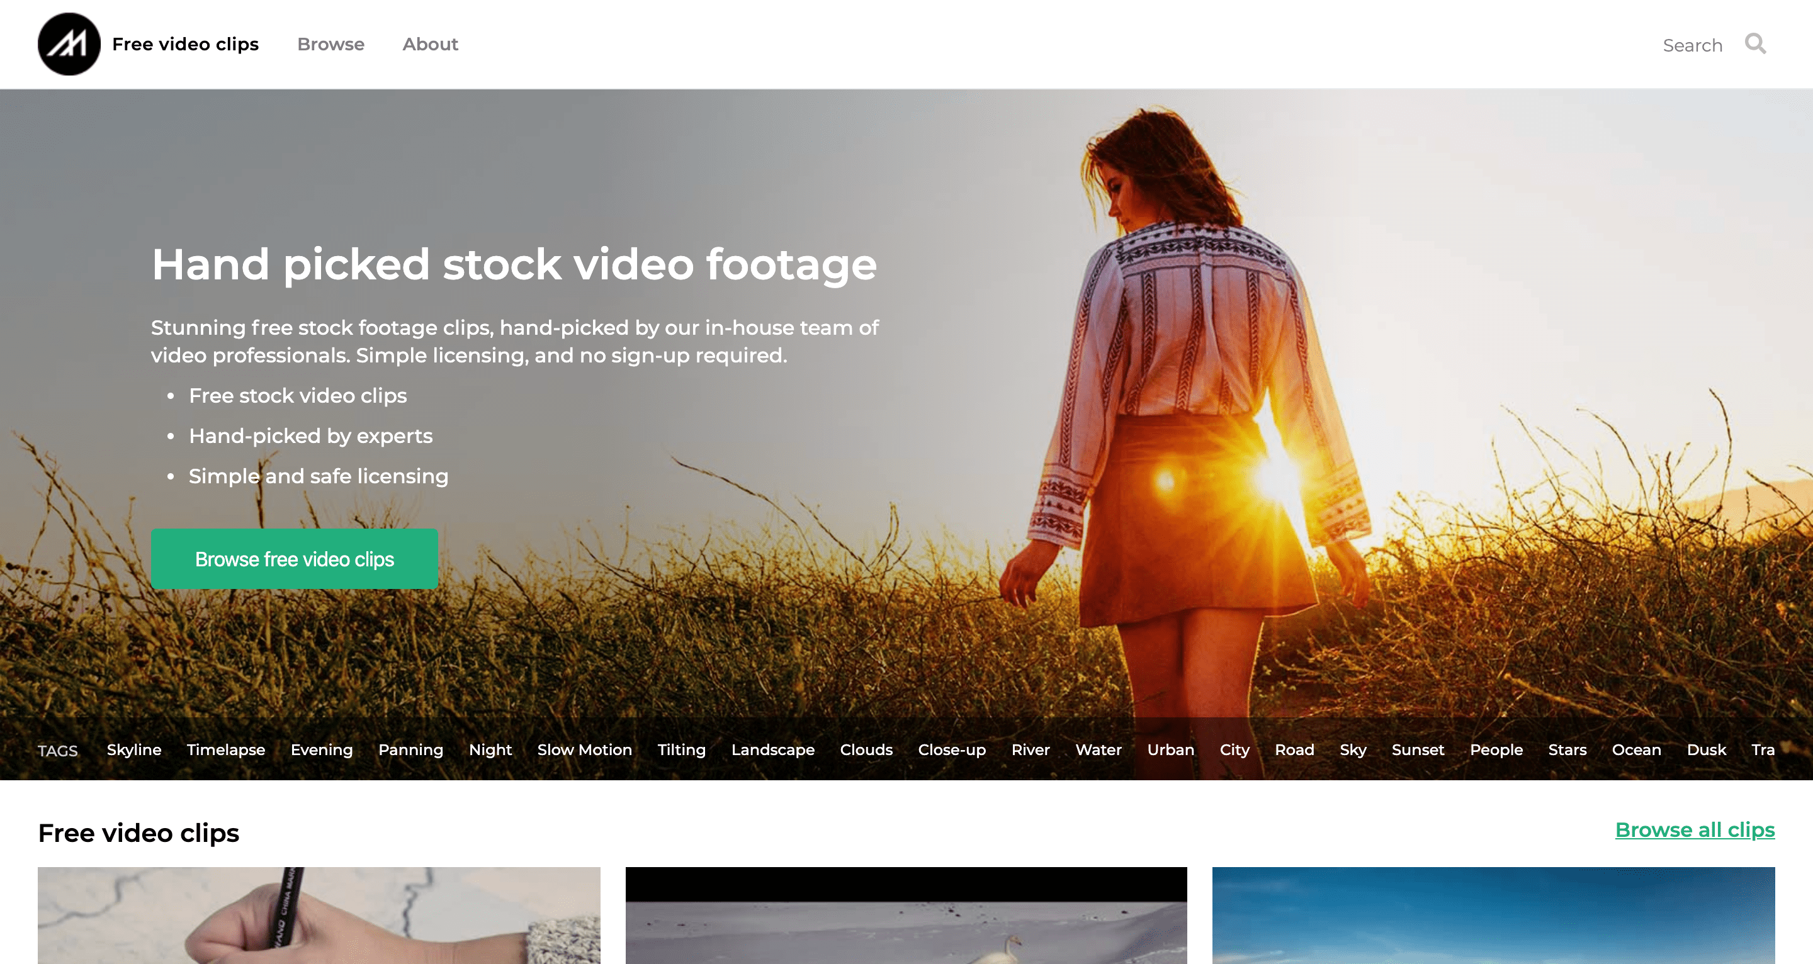Select the Close-up tag
Screen dimensions: 1813x964
952,749
